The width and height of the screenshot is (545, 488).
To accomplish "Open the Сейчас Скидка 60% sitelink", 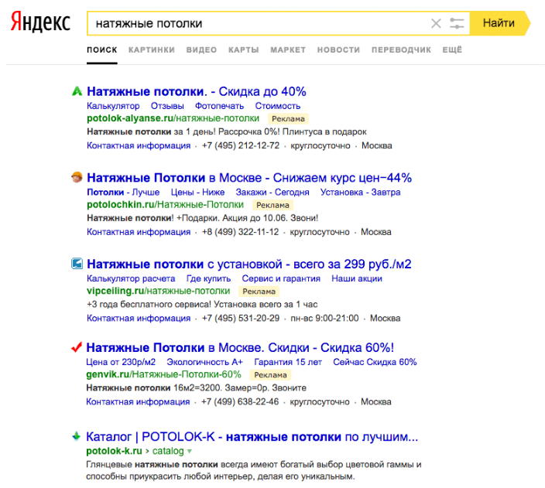I will point(375,362).
